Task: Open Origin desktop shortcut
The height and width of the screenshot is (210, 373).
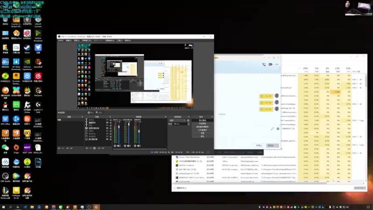Action: pos(16,149)
